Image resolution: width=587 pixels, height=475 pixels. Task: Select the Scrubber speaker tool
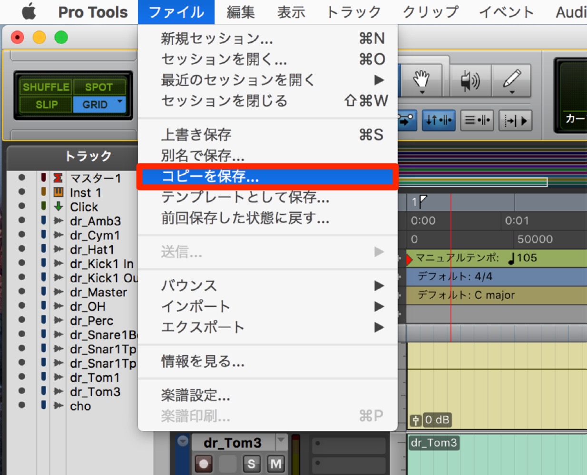(470, 80)
